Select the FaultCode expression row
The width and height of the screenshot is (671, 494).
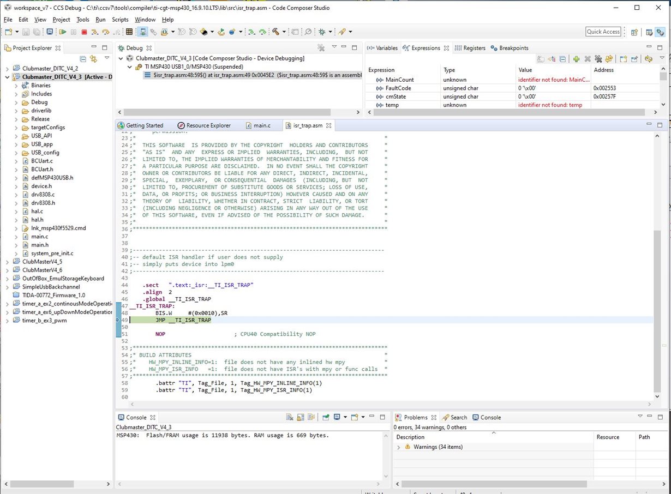[398, 88]
